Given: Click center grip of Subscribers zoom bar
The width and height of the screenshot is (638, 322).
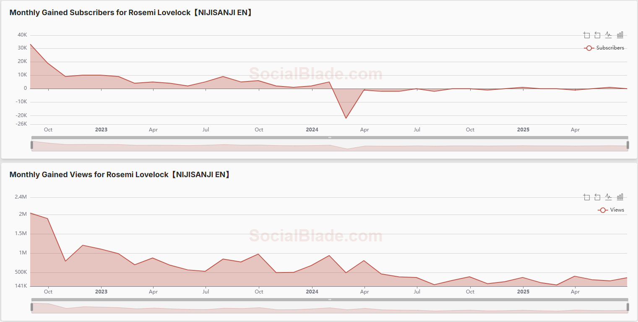Looking at the screenshot, I should coord(330,138).
